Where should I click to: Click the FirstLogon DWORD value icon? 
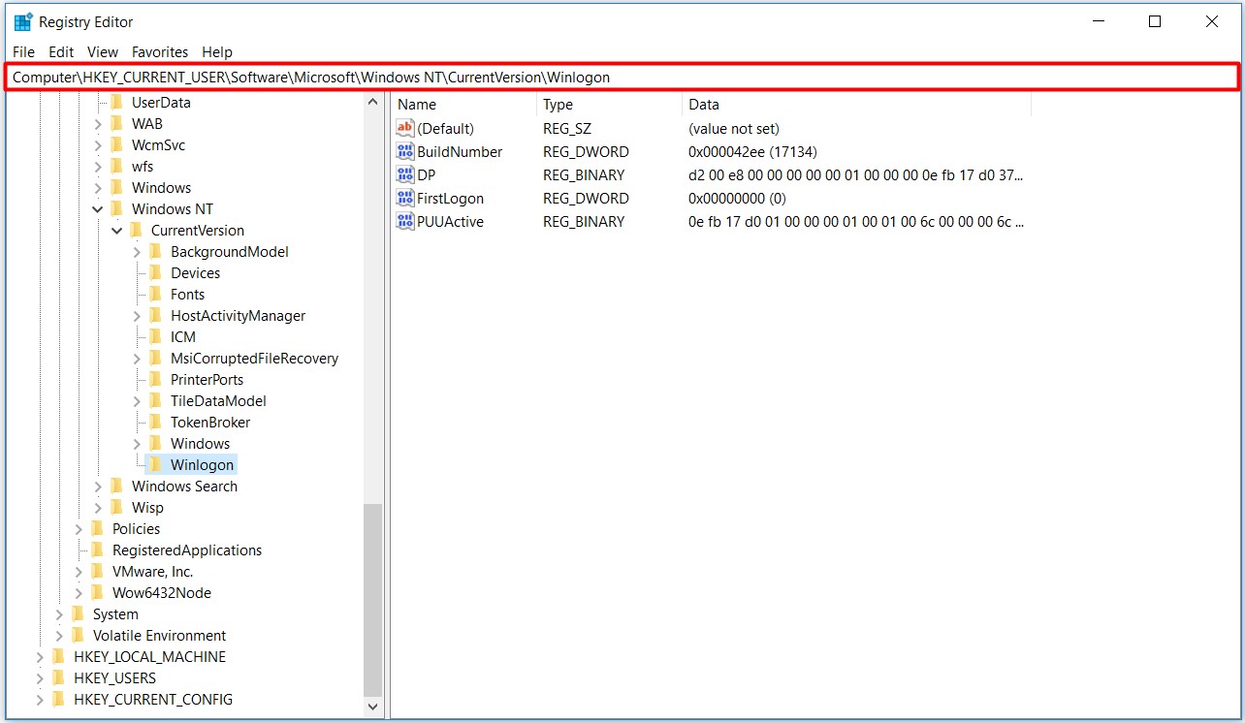point(405,198)
